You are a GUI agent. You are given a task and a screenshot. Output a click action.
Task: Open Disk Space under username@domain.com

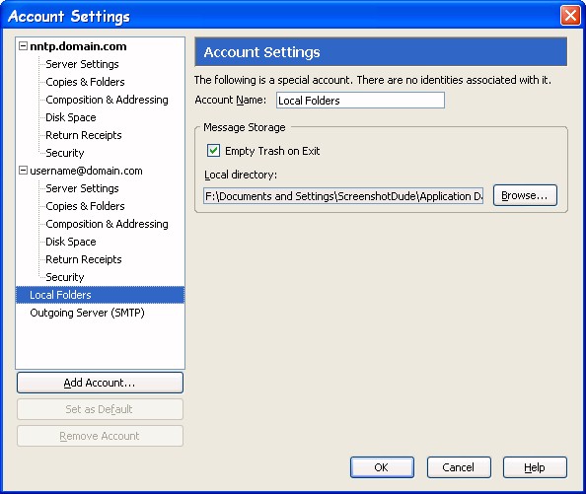point(71,242)
